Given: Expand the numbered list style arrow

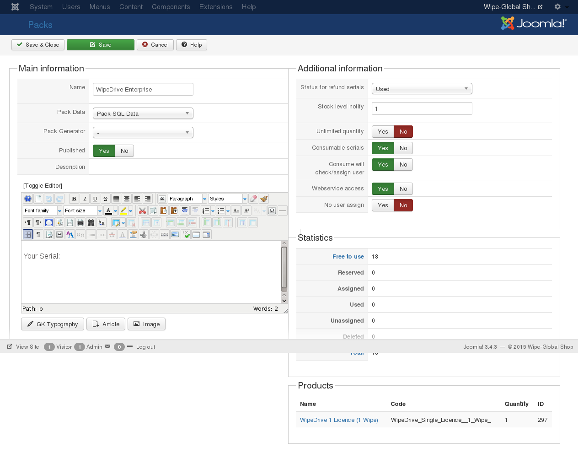Looking at the screenshot, I should [x=213, y=211].
